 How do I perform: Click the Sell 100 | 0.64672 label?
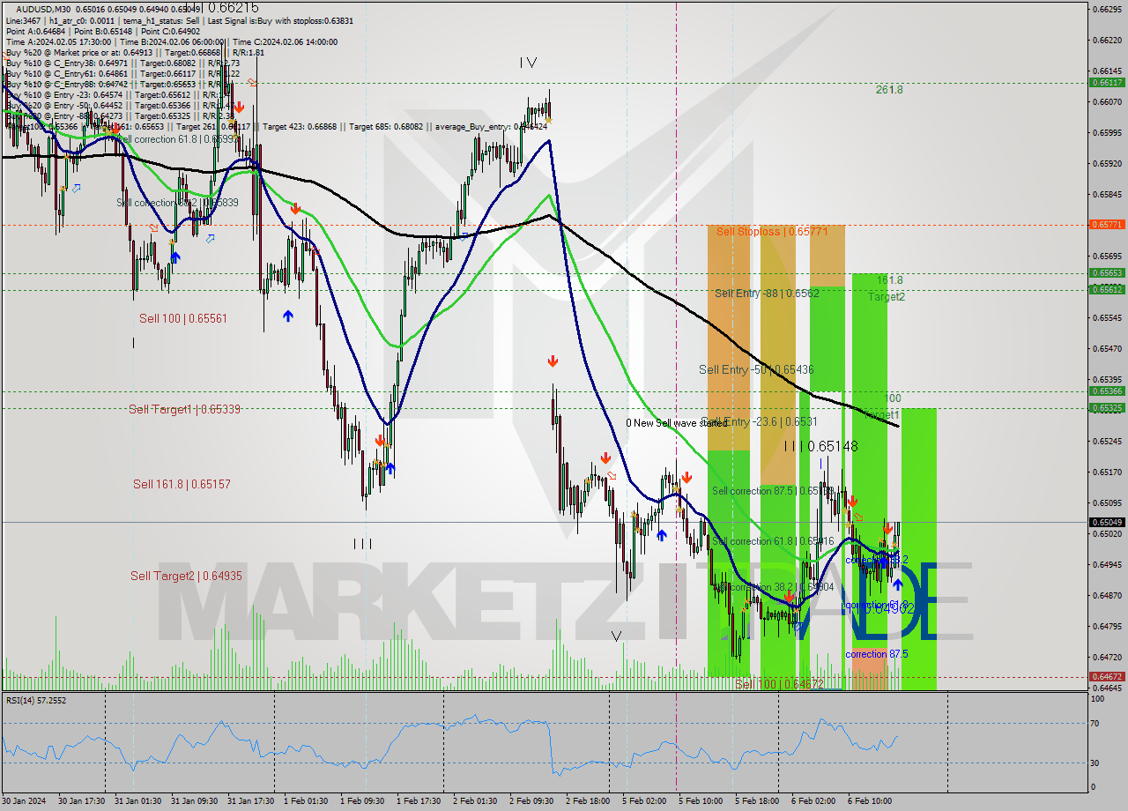coord(780,684)
